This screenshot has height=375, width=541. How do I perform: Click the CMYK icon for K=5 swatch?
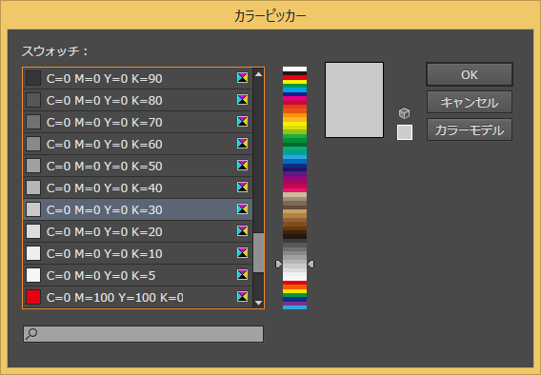coord(242,275)
